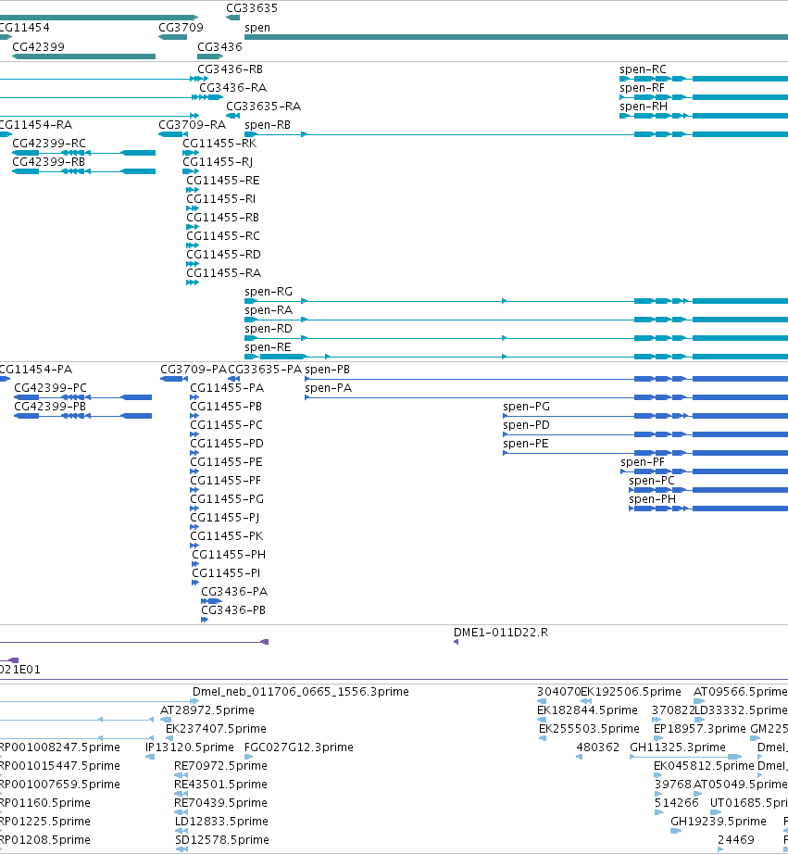
Task: Click EST label EK237407.5prime
Action: [216, 729]
